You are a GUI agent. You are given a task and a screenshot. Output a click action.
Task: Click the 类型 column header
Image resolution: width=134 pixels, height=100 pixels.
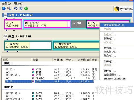[x=42, y=60]
